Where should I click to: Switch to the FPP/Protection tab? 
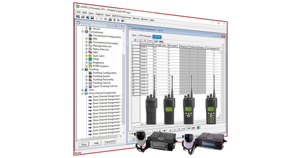[x=145, y=36]
